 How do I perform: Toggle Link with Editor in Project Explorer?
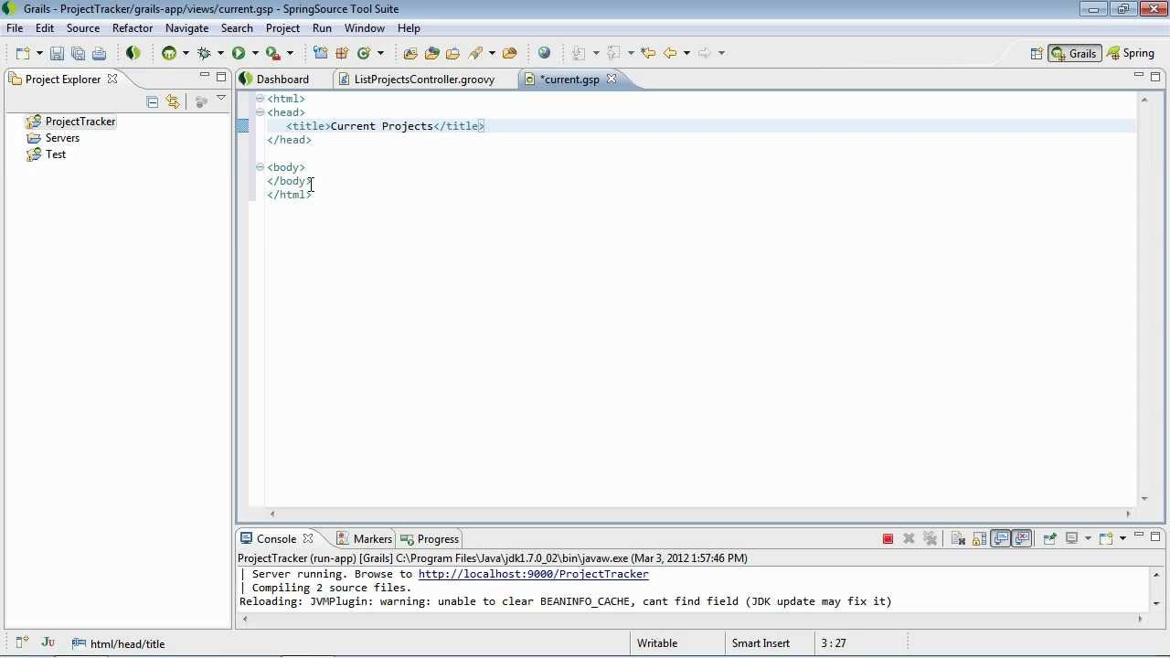tap(173, 101)
